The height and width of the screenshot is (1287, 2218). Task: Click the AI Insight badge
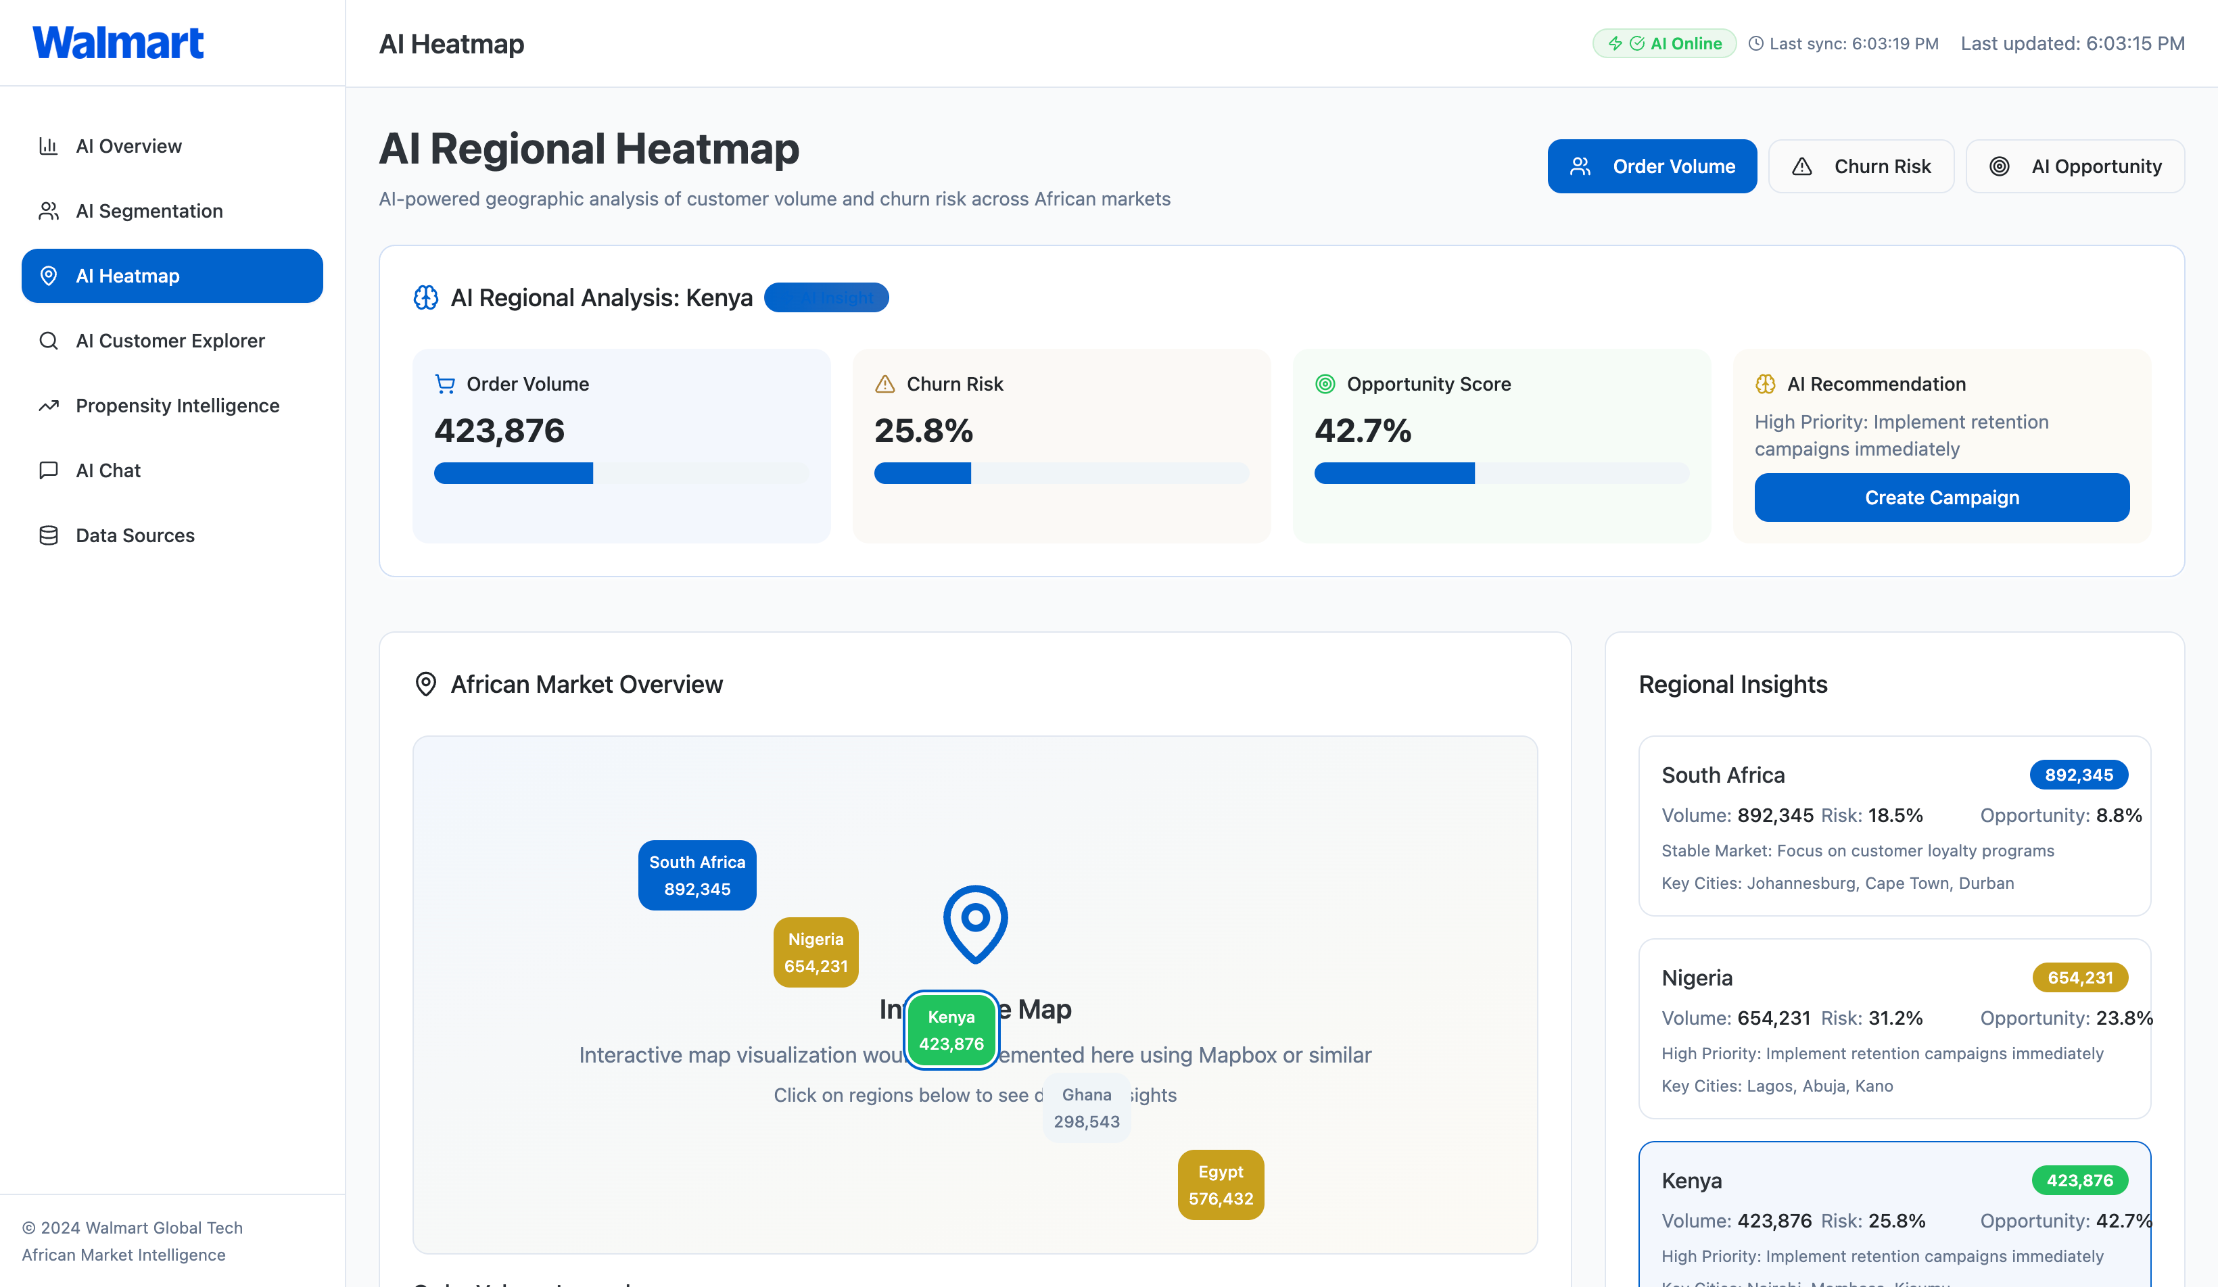[x=826, y=297]
